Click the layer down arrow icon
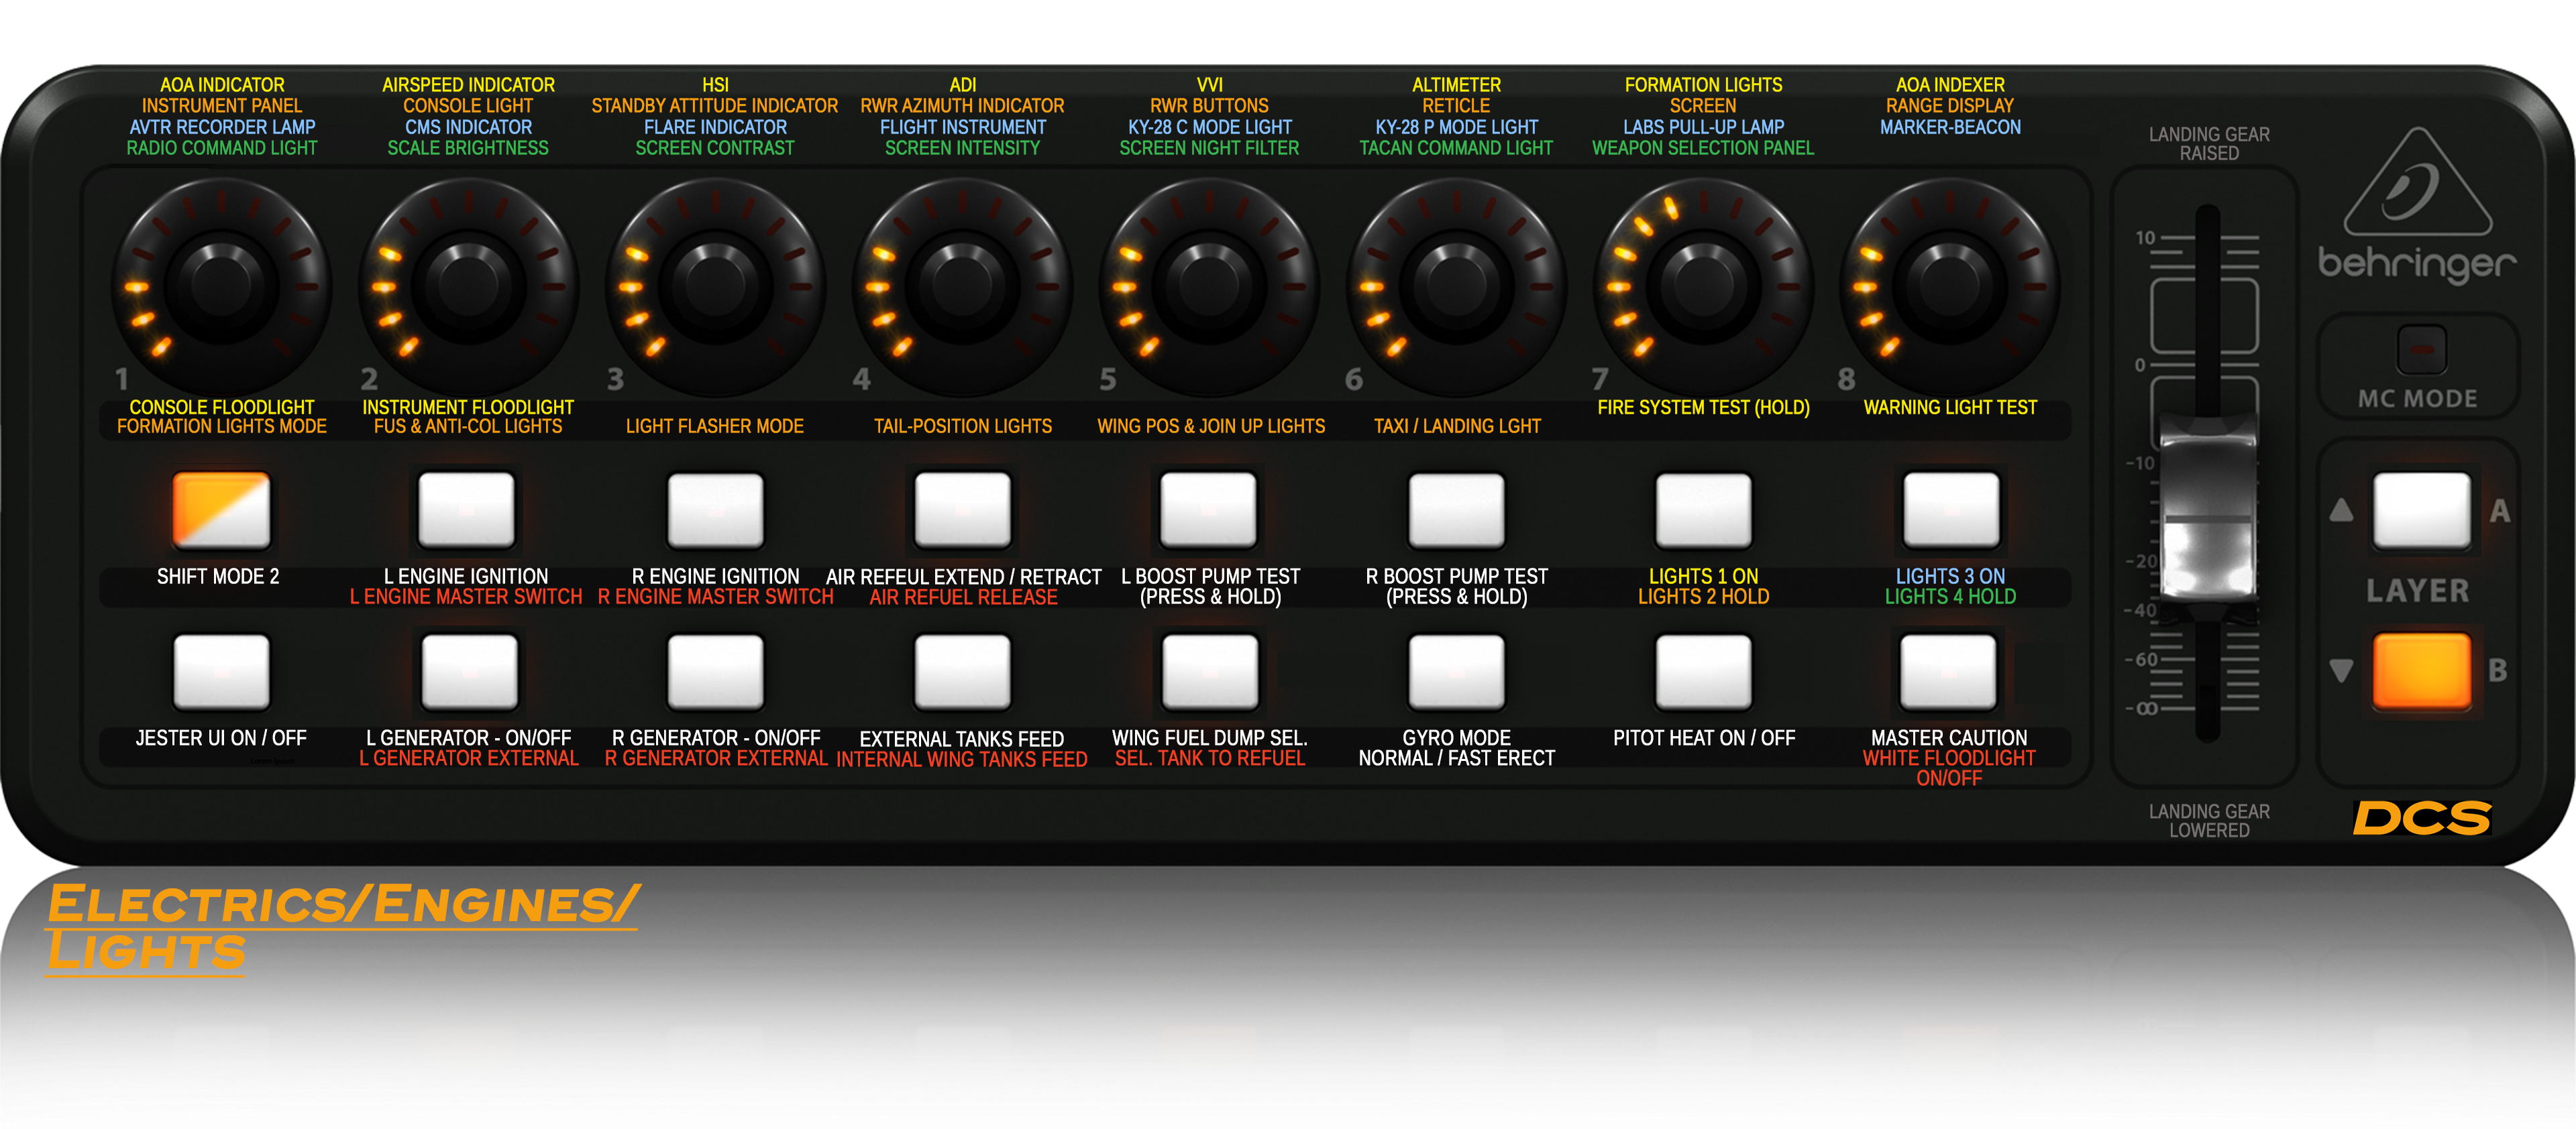The height and width of the screenshot is (1129, 2576). (x=2341, y=669)
